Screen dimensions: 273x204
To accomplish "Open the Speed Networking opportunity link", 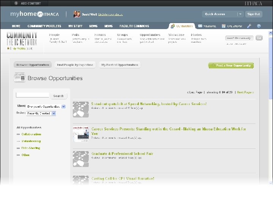I will point(149,104).
